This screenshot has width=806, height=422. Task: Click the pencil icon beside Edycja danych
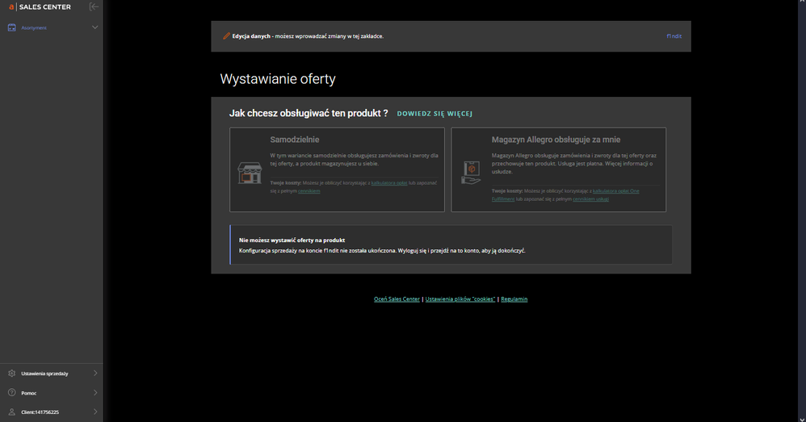(226, 36)
